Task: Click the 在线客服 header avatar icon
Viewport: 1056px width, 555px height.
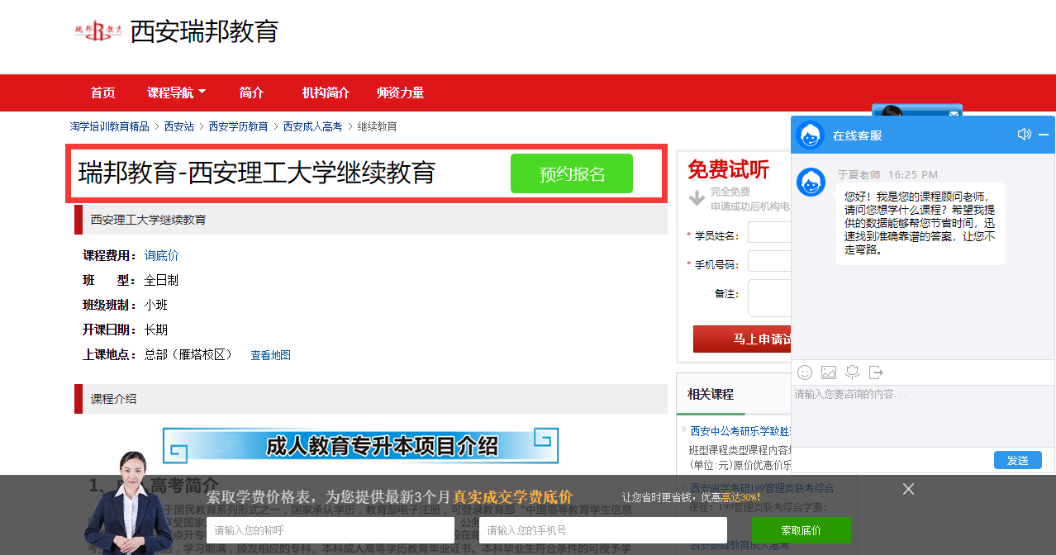Action: coord(811,135)
